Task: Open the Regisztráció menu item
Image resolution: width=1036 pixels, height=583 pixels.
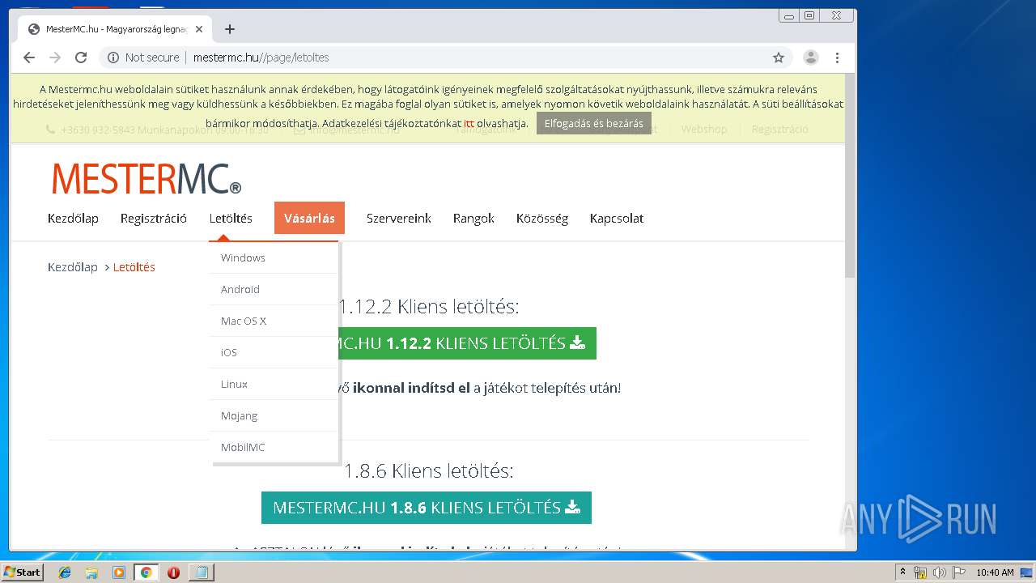Action: click(154, 219)
